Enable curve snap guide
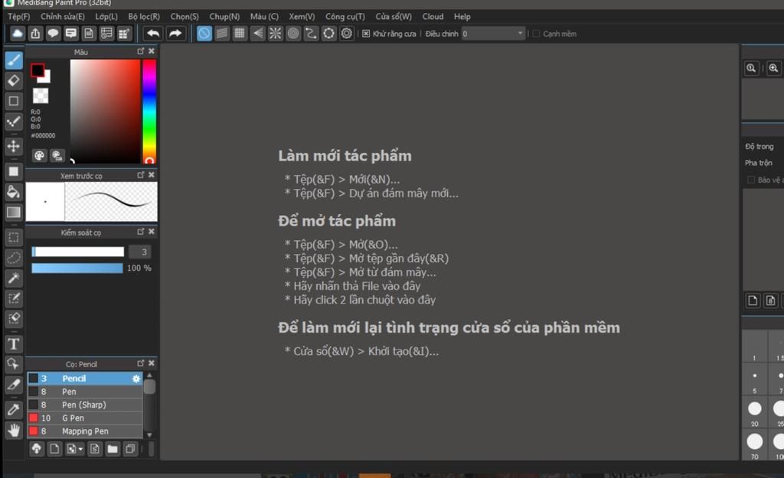This screenshot has width=784, height=478. 311,34
